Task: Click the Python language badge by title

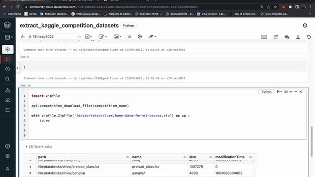Action: (128, 26)
